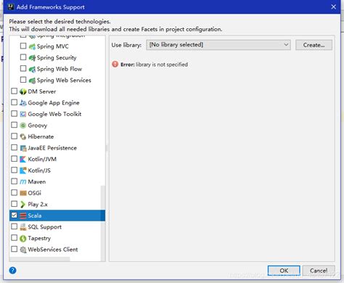Click the OSGi icon
The height and width of the screenshot is (283, 344).
[23, 193]
